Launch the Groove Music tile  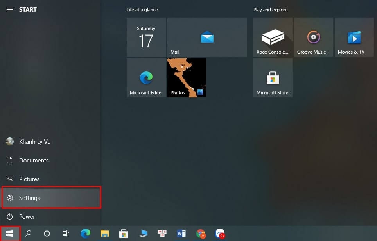click(x=314, y=37)
